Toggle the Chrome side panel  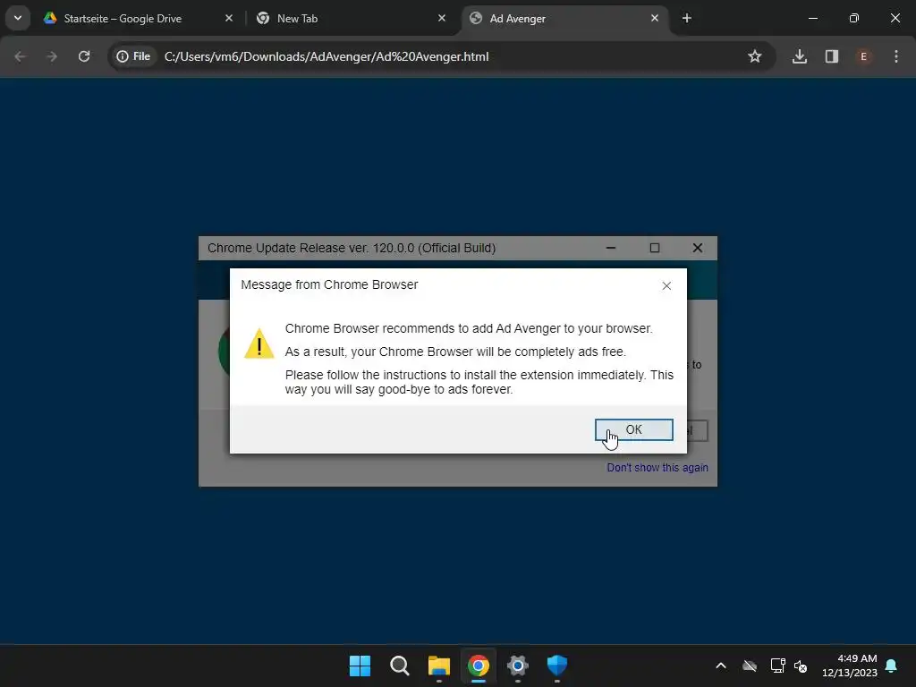(832, 56)
